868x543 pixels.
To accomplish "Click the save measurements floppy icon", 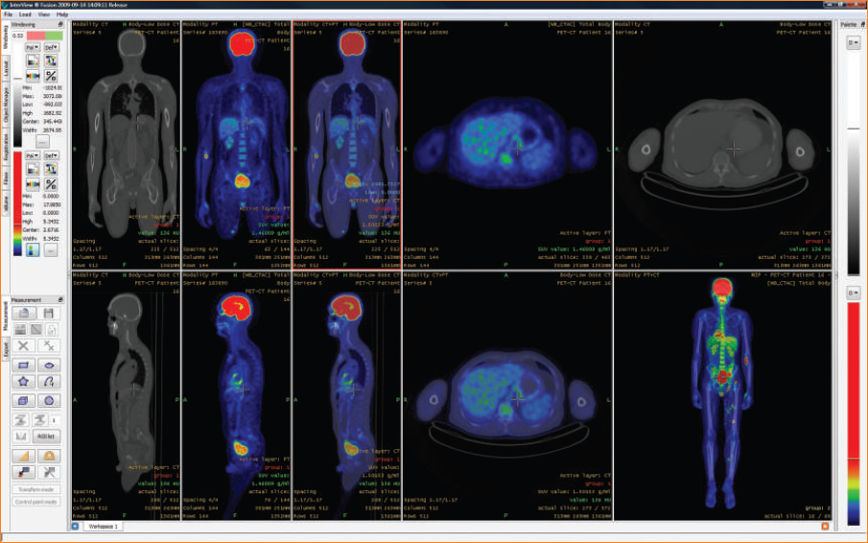I will [49, 314].
